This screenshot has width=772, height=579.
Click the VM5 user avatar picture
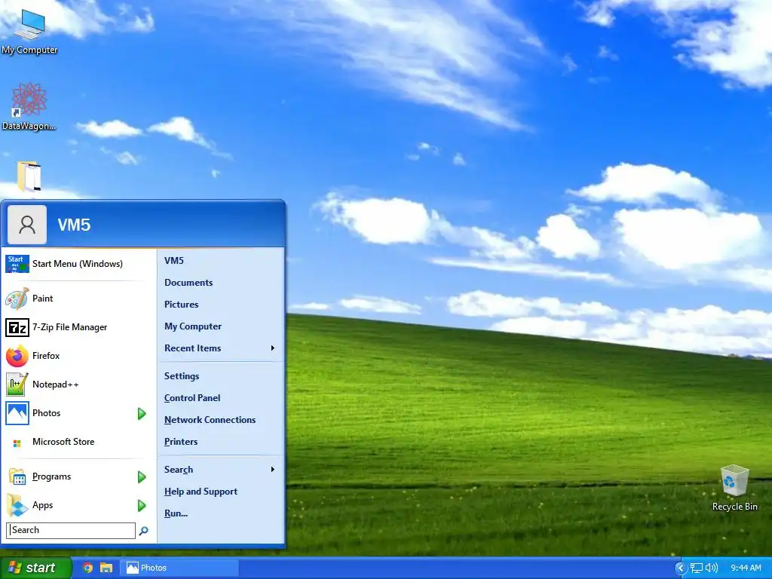coord(27,225)
